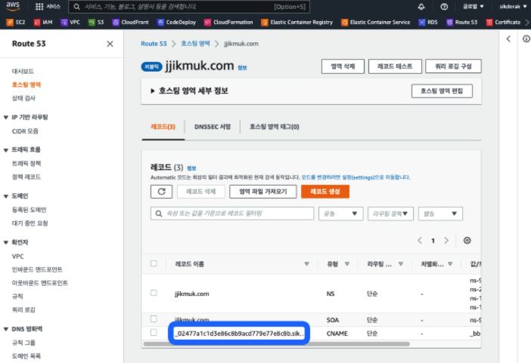Viewport: 531px width, 363px height.
Task: Open the sikdorak account dropdown
Action: click(513, 7)
